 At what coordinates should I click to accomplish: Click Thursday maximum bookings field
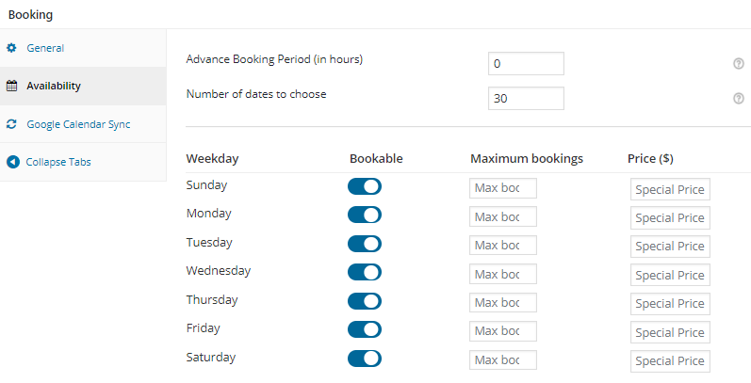click(x=503, y=303)
